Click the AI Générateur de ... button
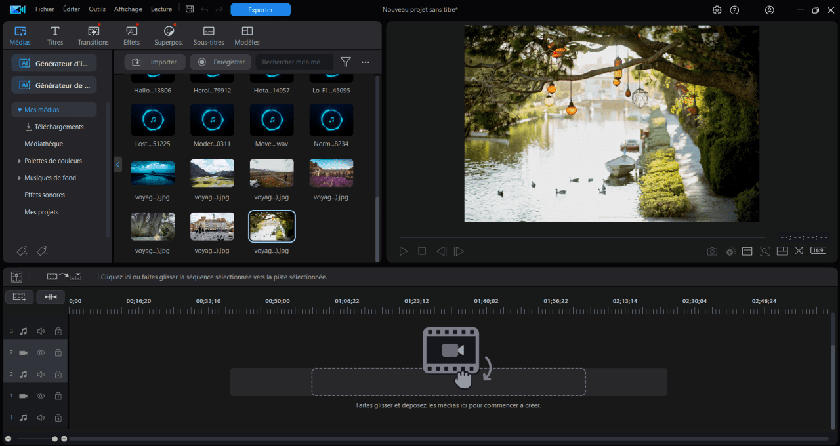The width and height of the screenshot is (840, 446). point(54,85)
